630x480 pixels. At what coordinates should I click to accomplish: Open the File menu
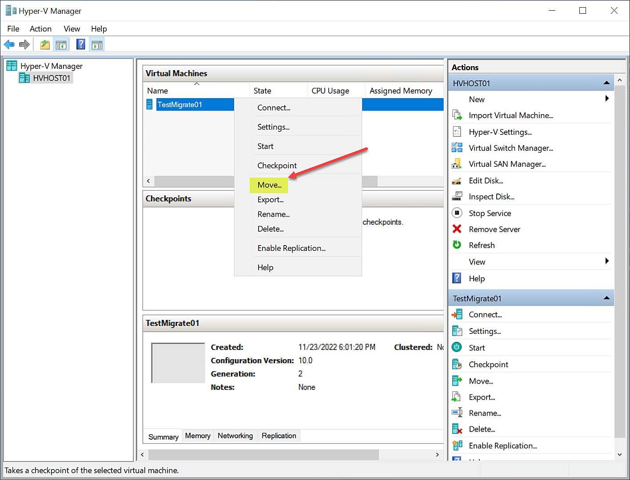click(x=13, y=29)
